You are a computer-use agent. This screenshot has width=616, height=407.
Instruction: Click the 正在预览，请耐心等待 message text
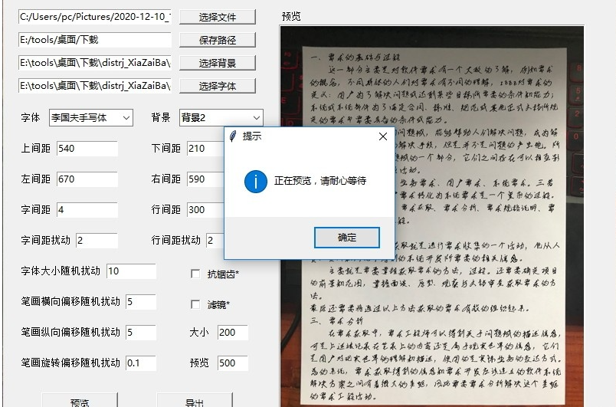(320, 181)
